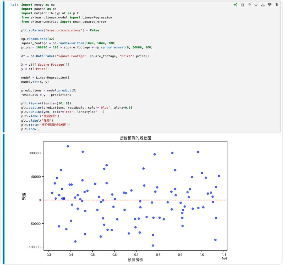Click the residual scatter plot output image

(124, 199)
